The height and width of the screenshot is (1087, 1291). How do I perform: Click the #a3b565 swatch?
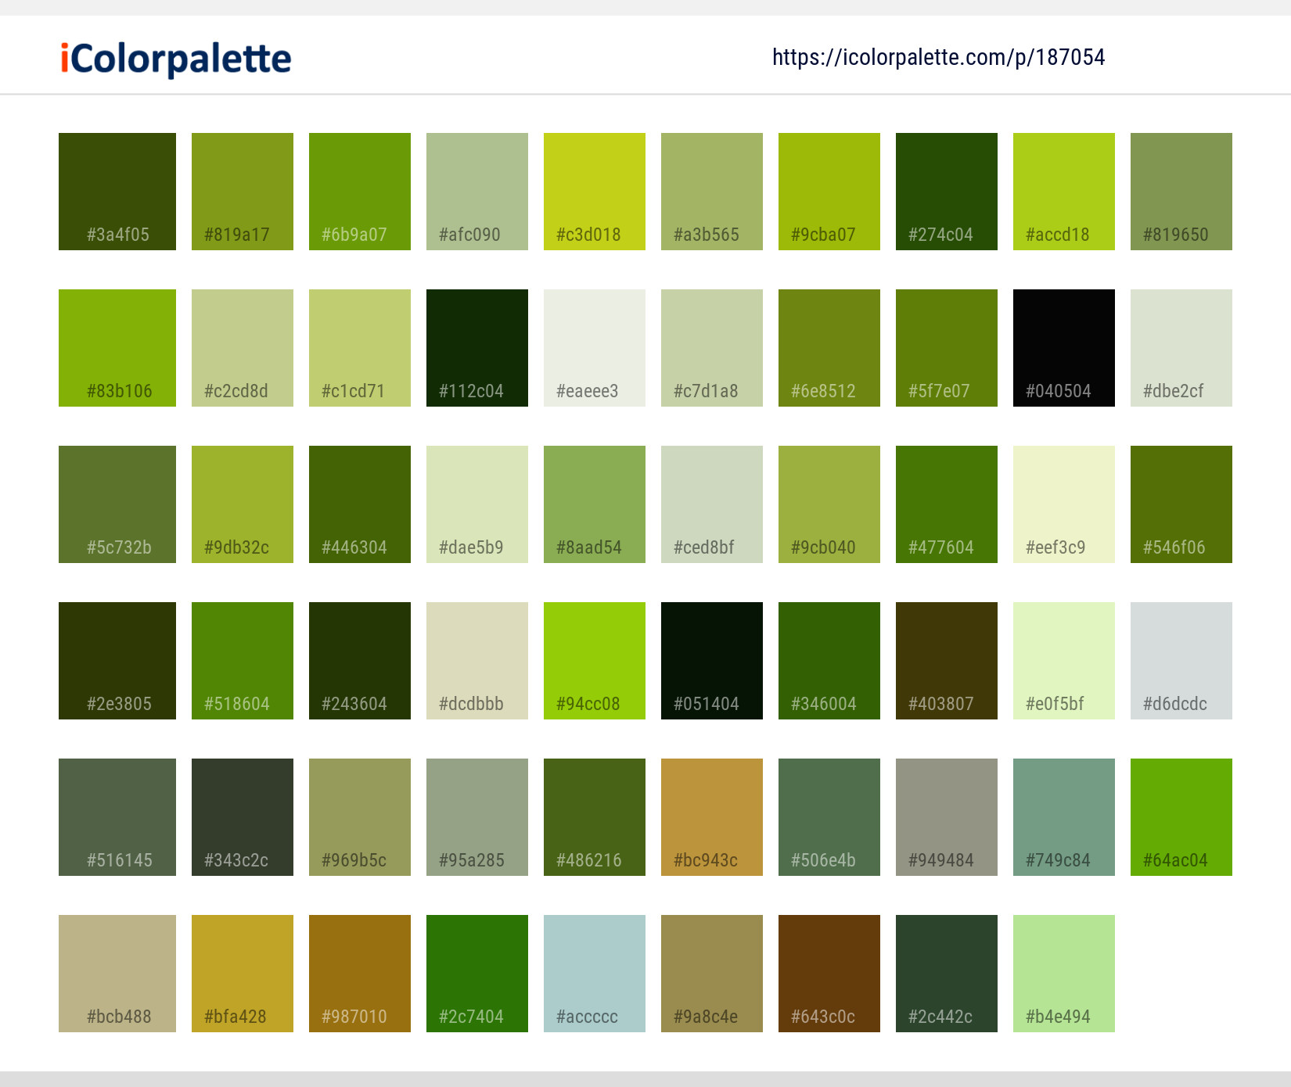712,192
